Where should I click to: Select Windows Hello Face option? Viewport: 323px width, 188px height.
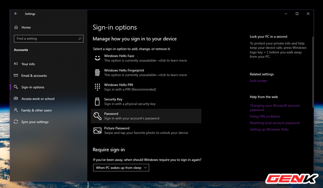pos(146,58)
